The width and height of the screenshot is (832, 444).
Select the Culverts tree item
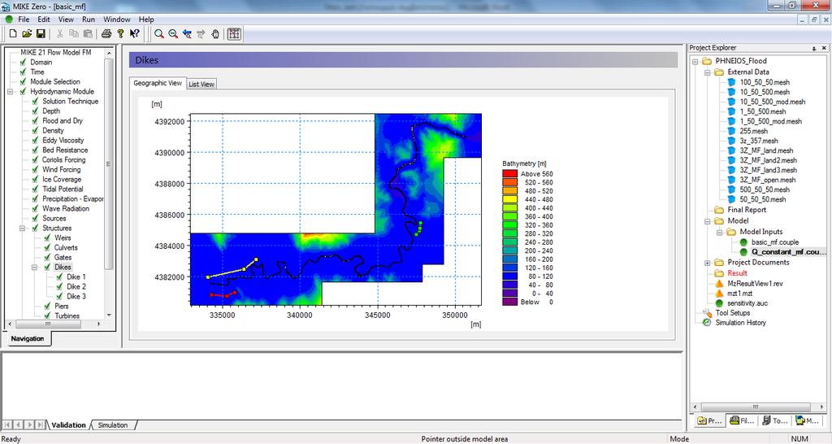click(x=66, y=247)
